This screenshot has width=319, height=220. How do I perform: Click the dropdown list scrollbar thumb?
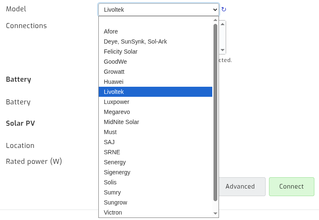click(x=215, y=112)
